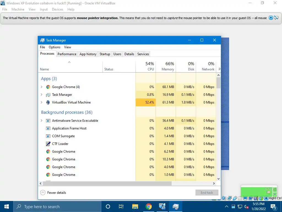Show hidden icons with the tray chevron
The width and height of the screenshot is (282, 212).
click(x=227, y=206)
